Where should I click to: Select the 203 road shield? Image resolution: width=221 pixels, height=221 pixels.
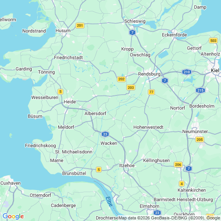(x=131, y=88)
